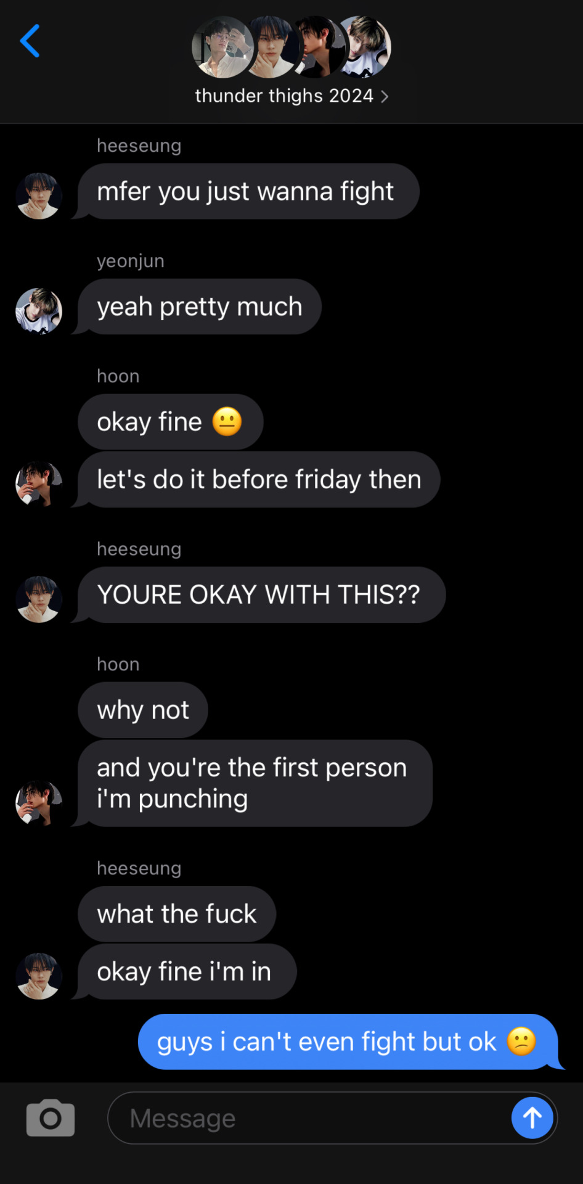This screenshot has width=583, height=1184.
Task: Send message with blue up-arrow button
Action: pyautogui.click(x=532, y=1117)
